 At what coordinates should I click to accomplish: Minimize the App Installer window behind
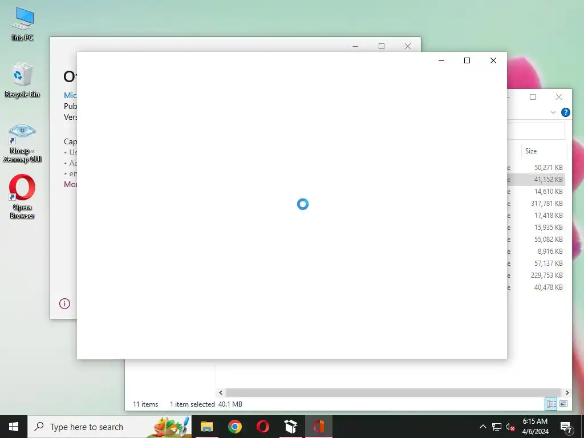pyautogui.click(x=355, y=46)
